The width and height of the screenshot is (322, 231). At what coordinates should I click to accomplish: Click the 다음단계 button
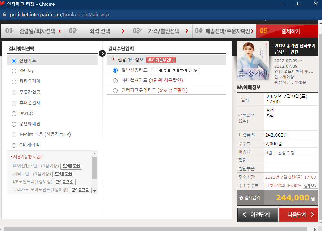tap(298, 215)
